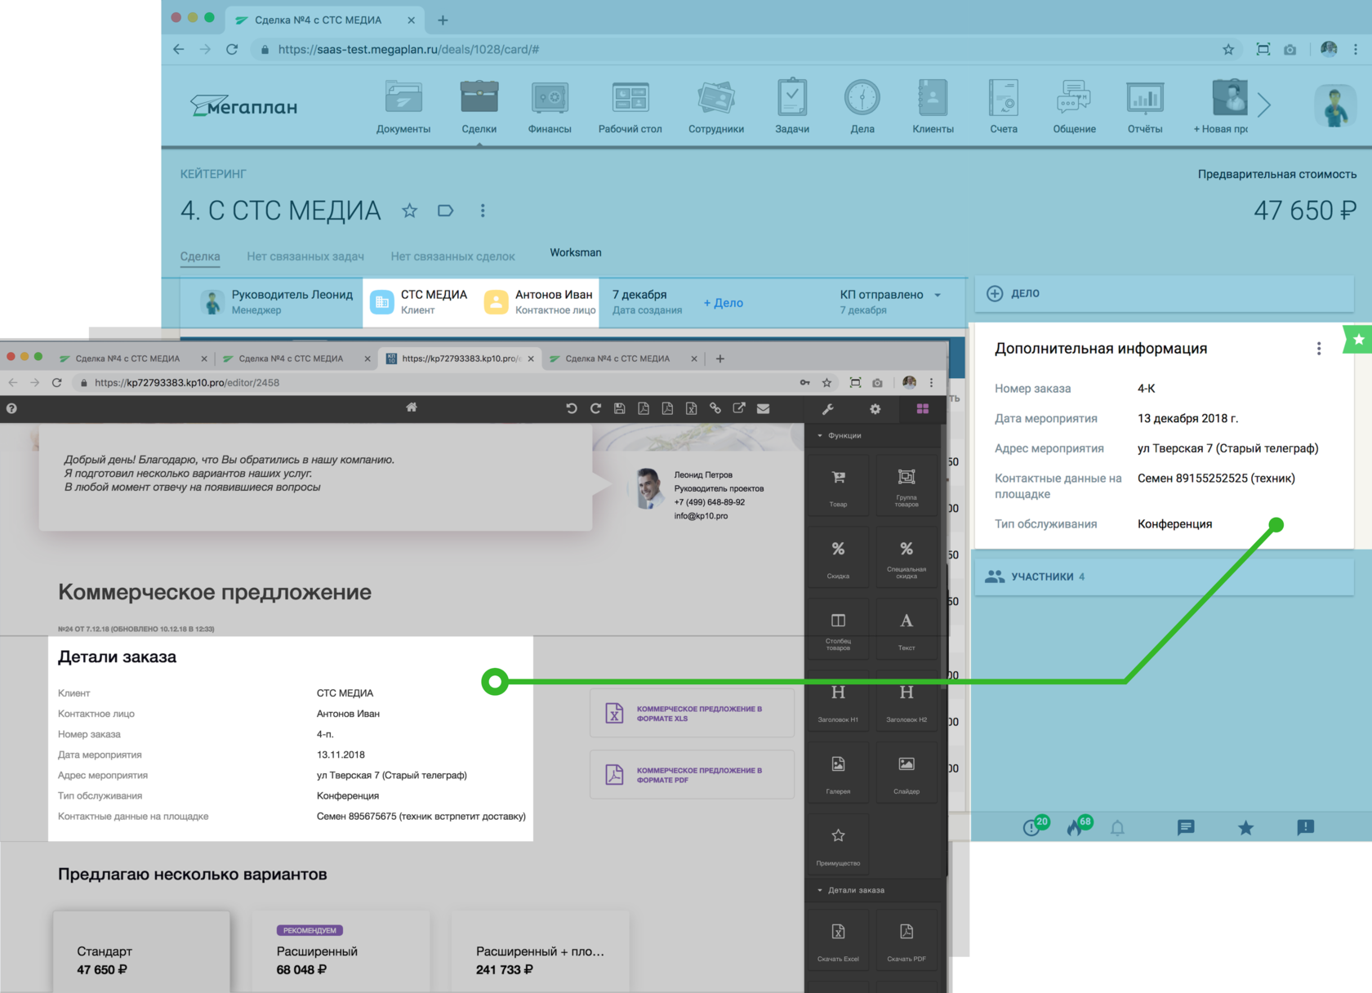This screenshot has height=993, width=1372.
Task: Open СТС МЕДИА client card
Action: pos(419,301)
